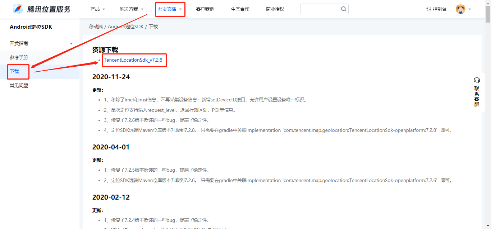Click the 联系客服 headset icon

477,80
